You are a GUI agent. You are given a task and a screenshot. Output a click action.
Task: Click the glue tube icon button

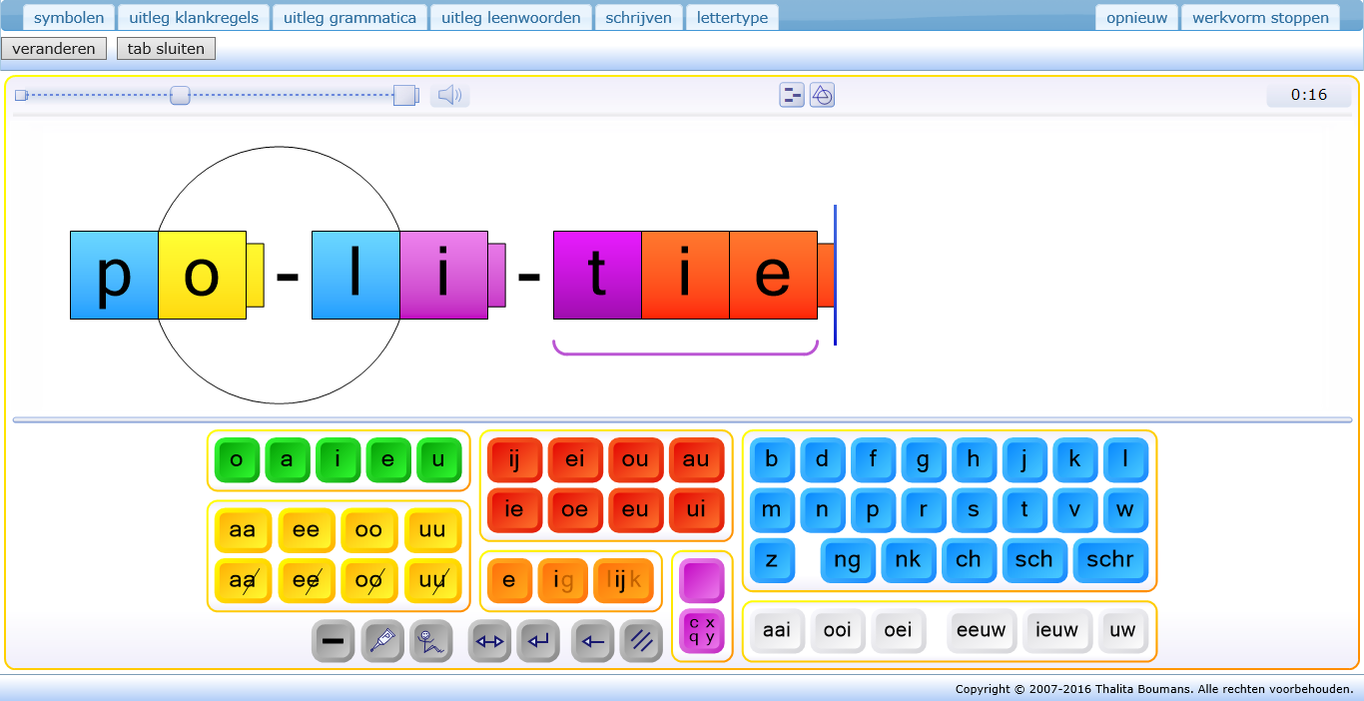382,641
